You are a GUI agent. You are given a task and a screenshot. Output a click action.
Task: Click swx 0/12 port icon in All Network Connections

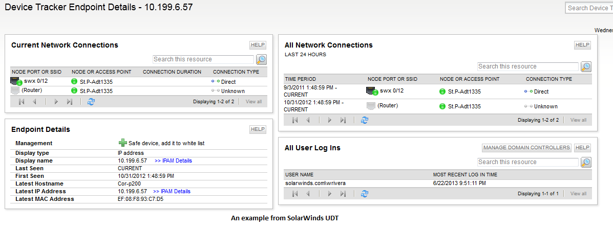point(372,91)
